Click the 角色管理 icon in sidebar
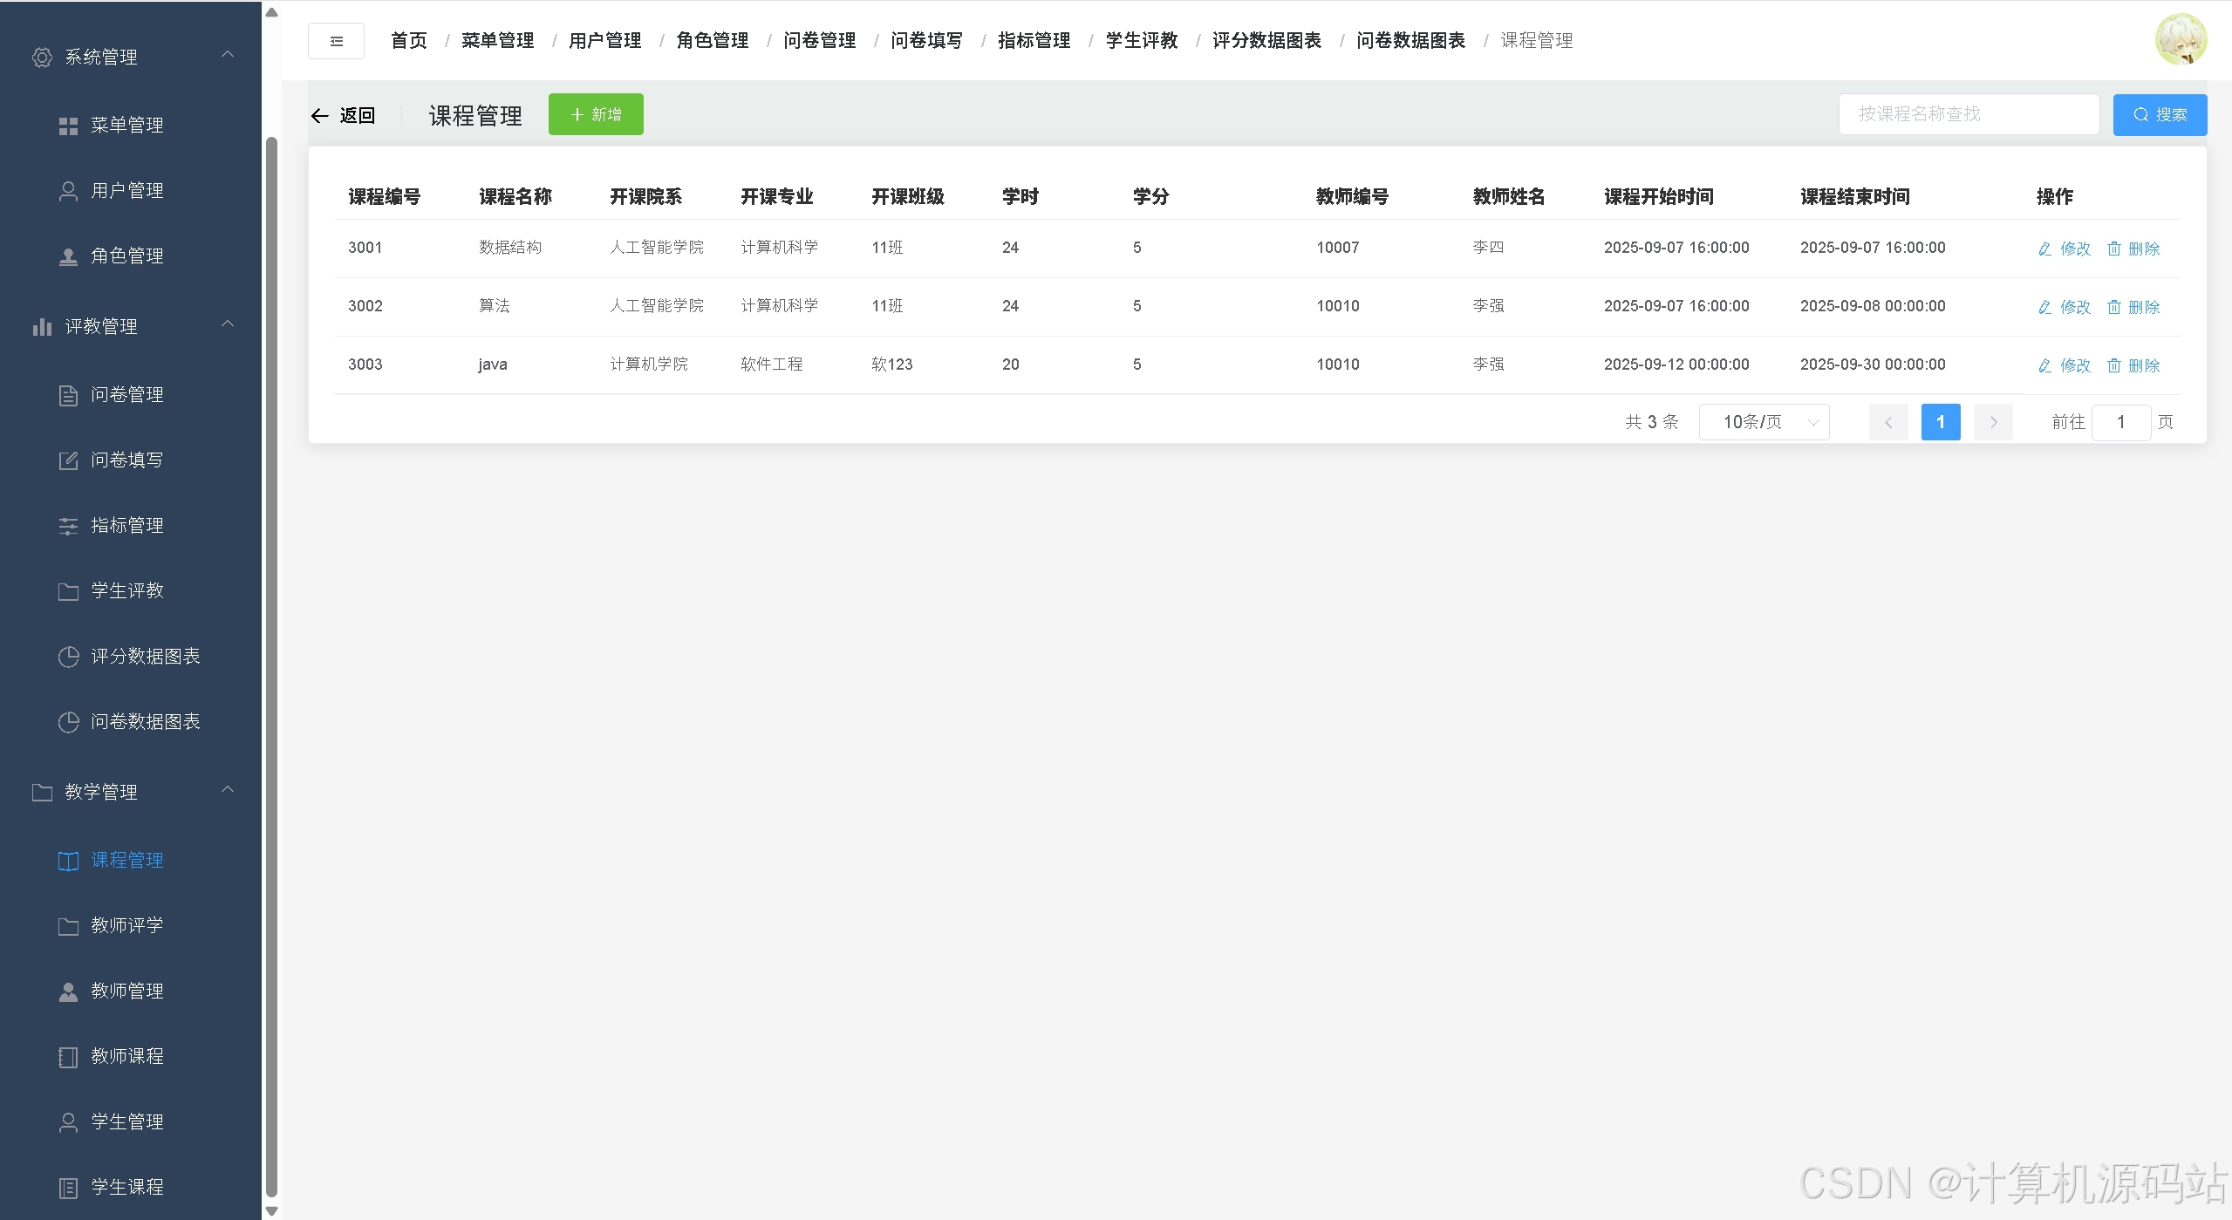 point(68,256)
